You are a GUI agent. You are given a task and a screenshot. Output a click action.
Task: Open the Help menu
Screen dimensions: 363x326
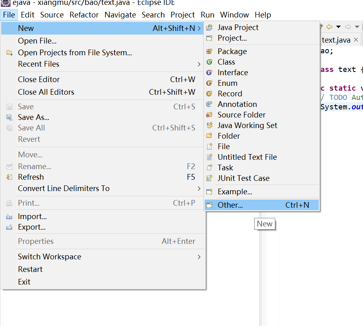click(263, 15)
